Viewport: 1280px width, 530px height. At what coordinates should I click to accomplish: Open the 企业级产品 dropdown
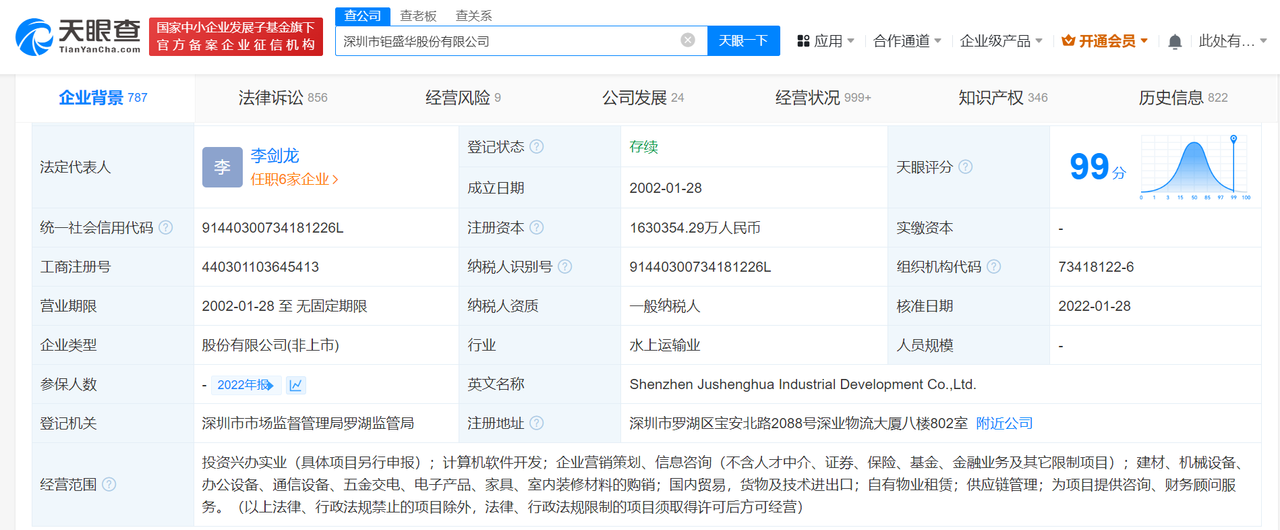[x=1000, y=41]
